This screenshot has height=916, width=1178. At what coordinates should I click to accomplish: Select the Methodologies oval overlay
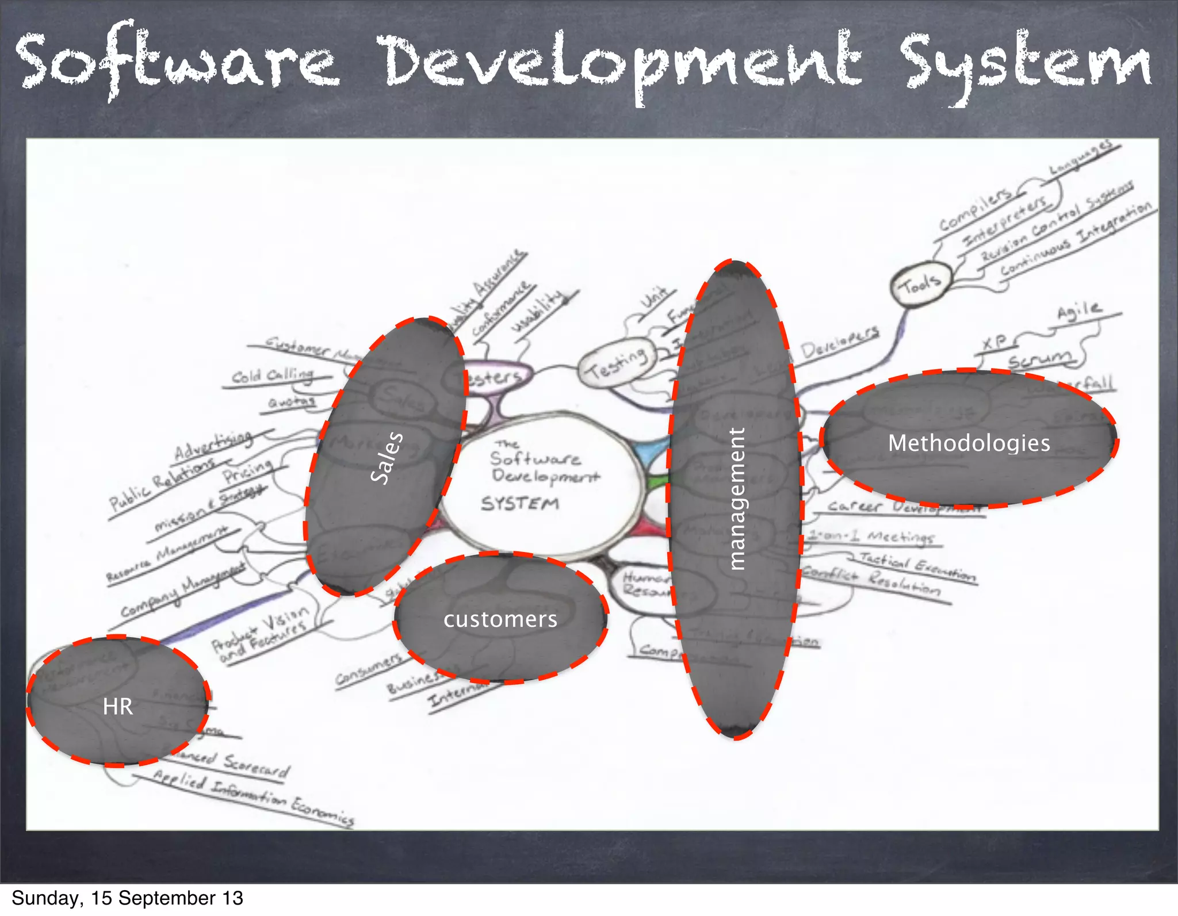coord(969,439)
